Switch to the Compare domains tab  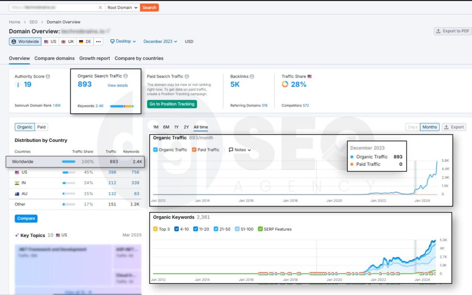pyautogui.click(x=54, y=59)
